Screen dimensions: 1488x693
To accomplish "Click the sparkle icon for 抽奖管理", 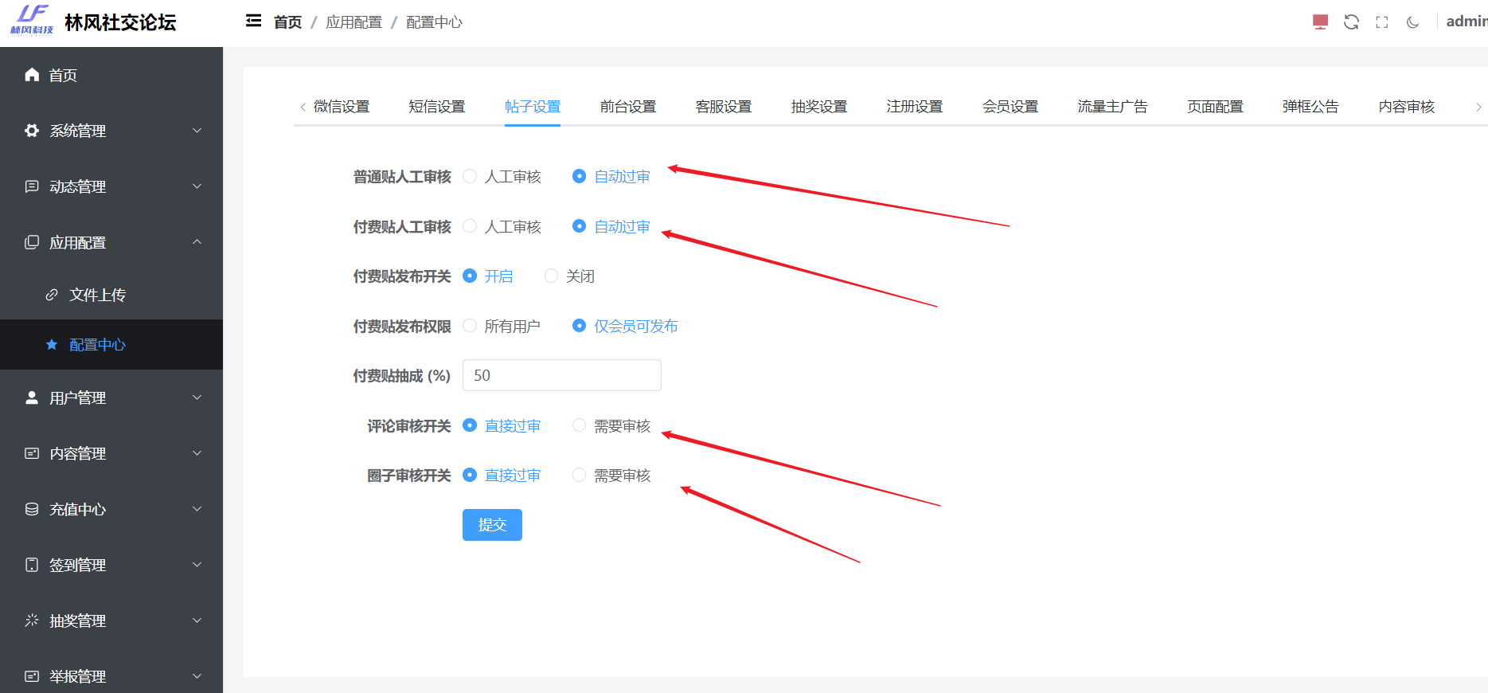I will pos(32,621).
